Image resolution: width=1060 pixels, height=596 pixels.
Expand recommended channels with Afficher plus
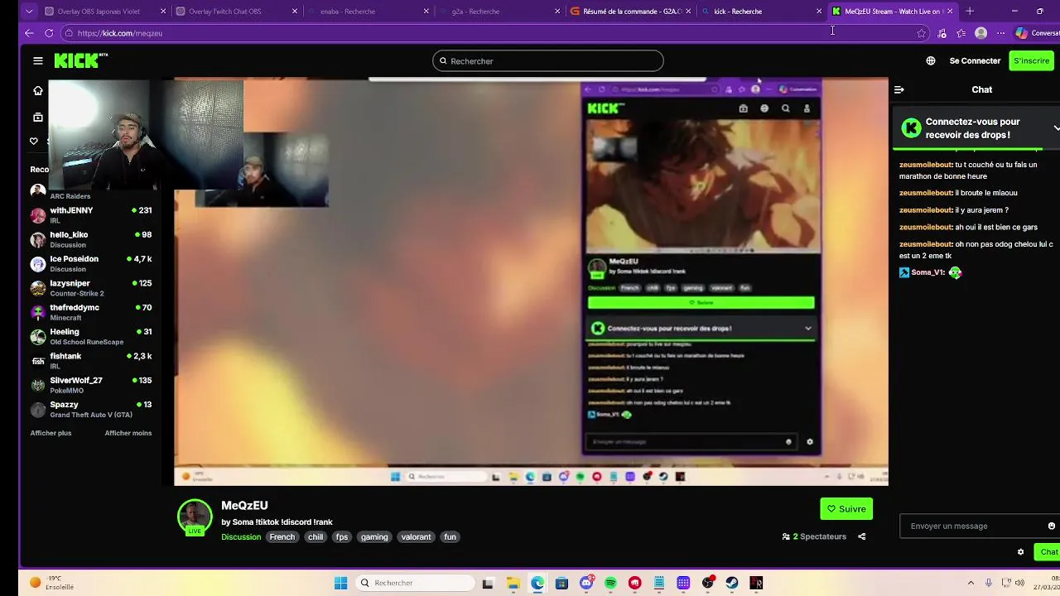click(x=51, y=433)
